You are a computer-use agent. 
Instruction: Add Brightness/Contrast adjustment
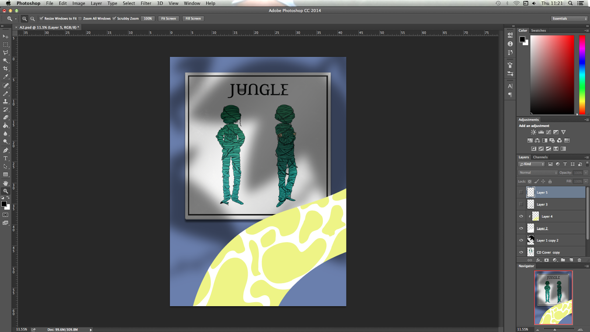(534, 132)
